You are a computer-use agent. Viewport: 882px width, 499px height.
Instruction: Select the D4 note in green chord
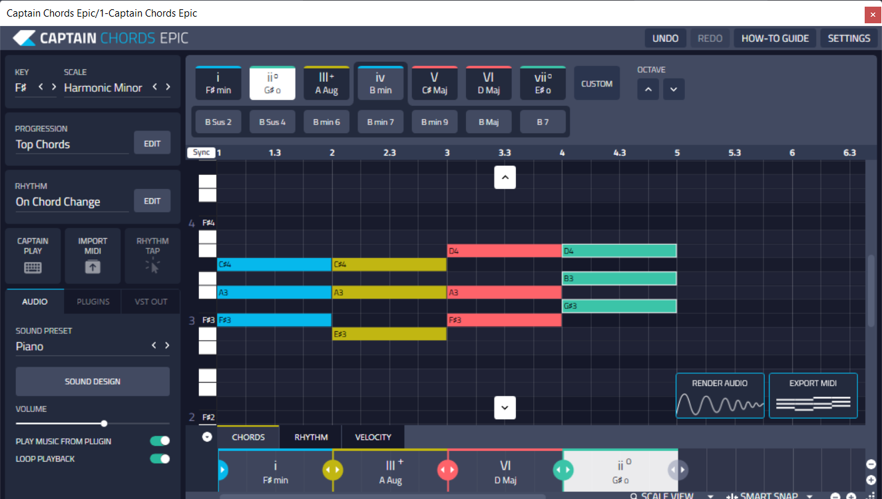[619, 251]
